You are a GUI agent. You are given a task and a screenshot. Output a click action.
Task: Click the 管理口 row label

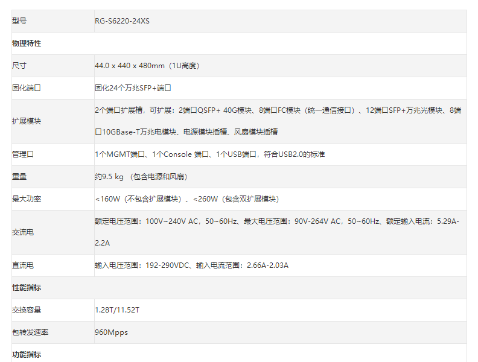click(23, 154)
